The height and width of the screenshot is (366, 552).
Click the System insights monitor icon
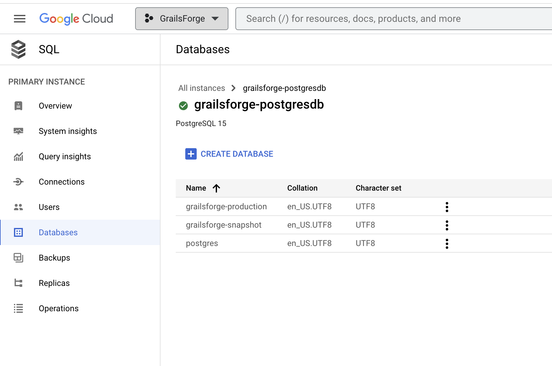tap(18, 131)
